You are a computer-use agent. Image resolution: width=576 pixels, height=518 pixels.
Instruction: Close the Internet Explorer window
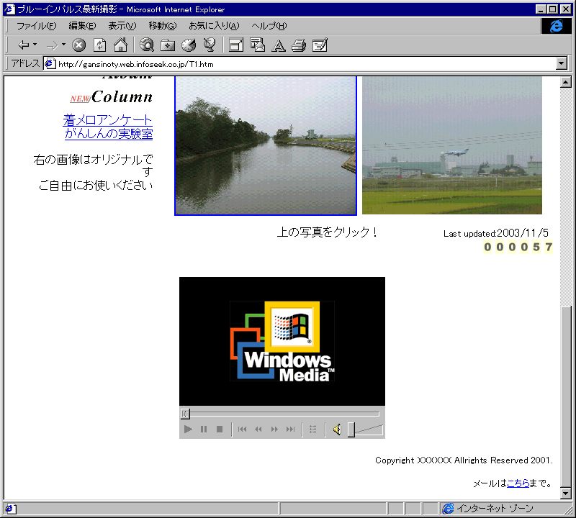pos(566,9)
